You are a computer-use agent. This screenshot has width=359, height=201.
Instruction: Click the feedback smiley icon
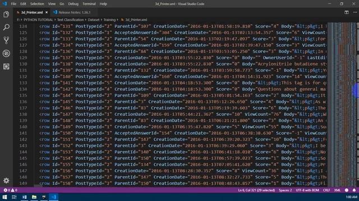point(347,190)
